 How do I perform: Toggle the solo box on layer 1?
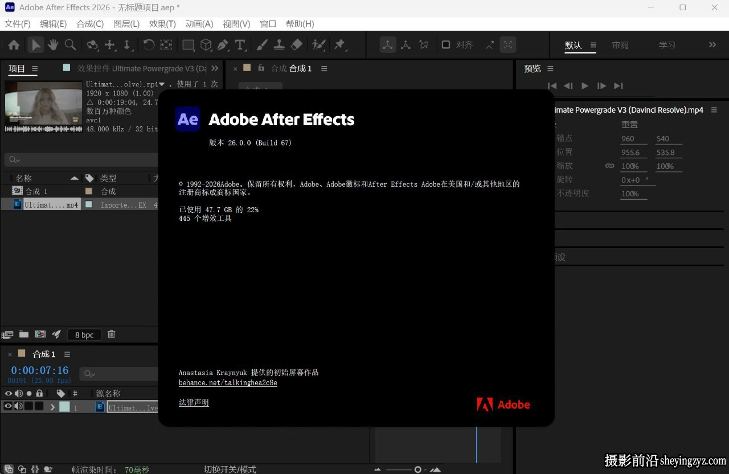pyautogui.click(x=28, y=406)
